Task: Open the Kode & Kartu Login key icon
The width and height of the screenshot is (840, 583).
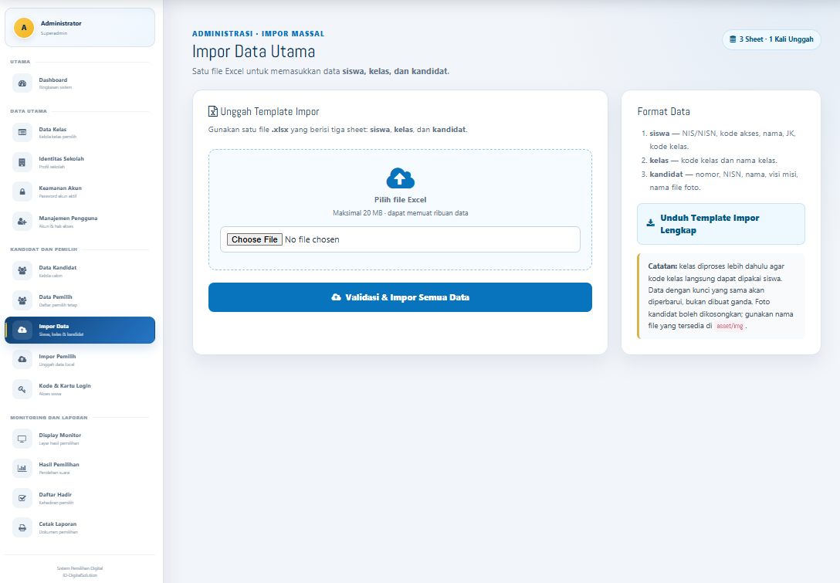Action: click(x=22, y=389)
